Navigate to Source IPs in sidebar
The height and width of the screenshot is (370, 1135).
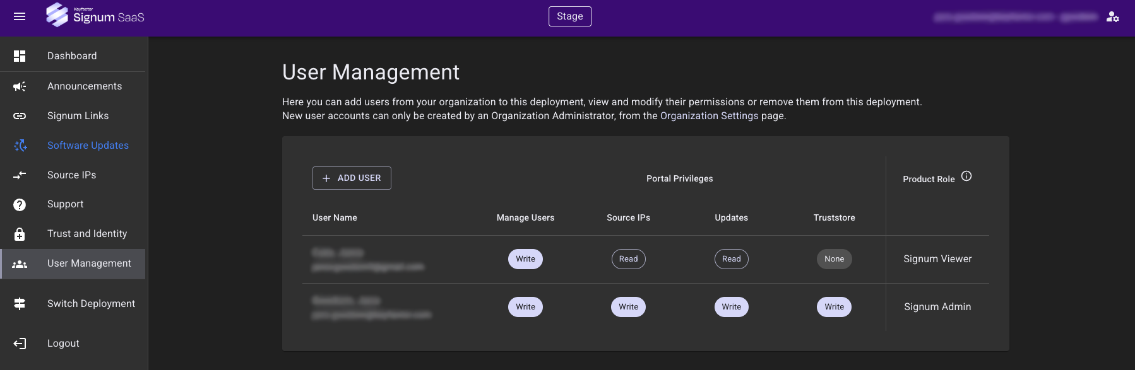pos(73,175)
